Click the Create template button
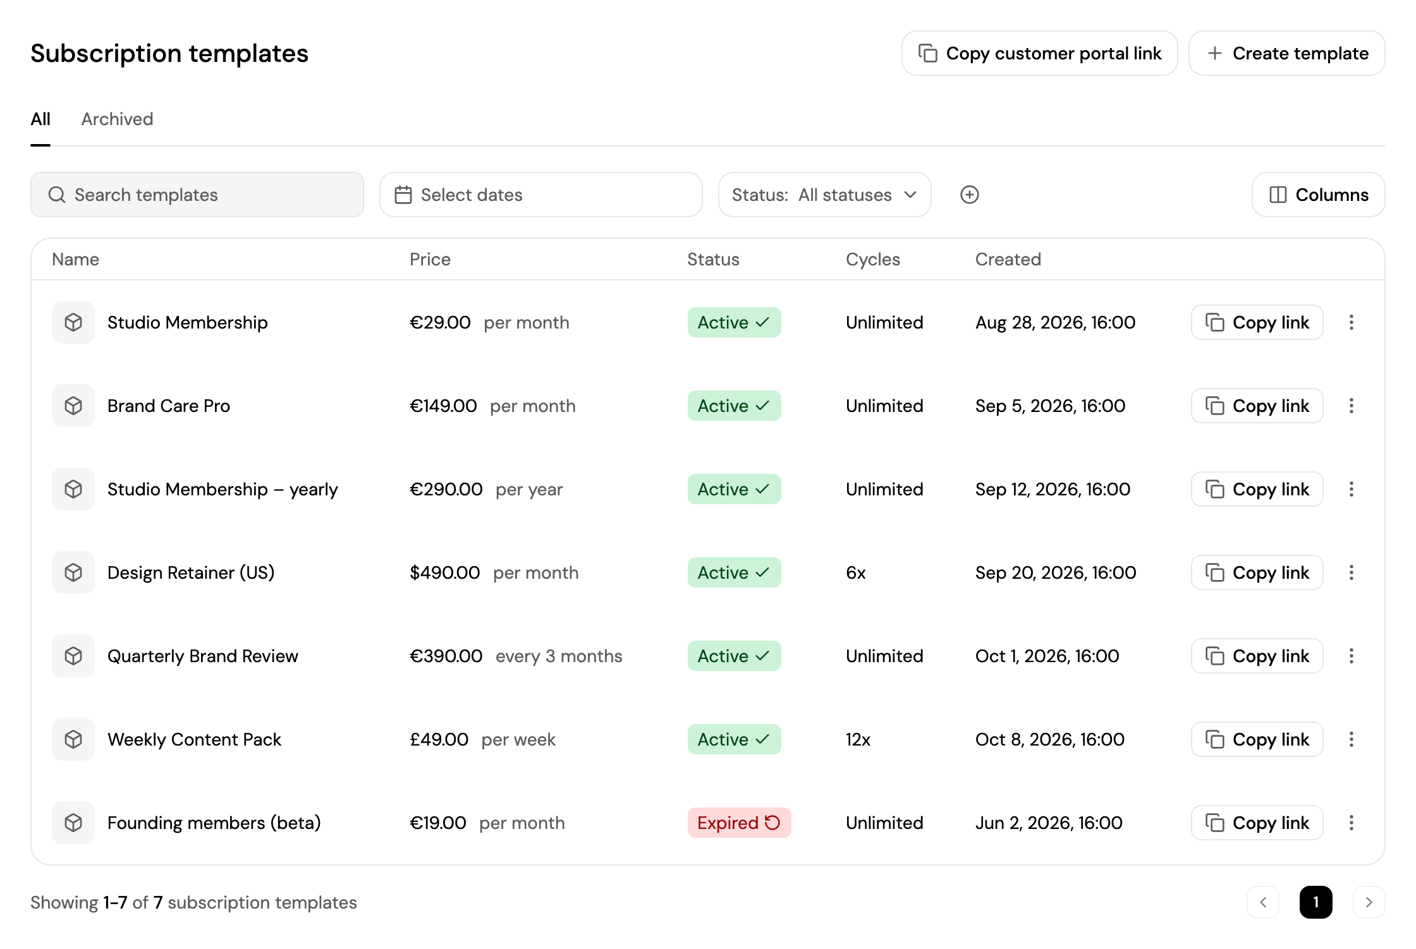 point(1287,53)
